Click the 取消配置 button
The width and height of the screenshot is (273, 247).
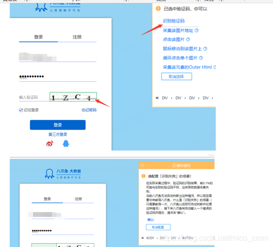158,227
